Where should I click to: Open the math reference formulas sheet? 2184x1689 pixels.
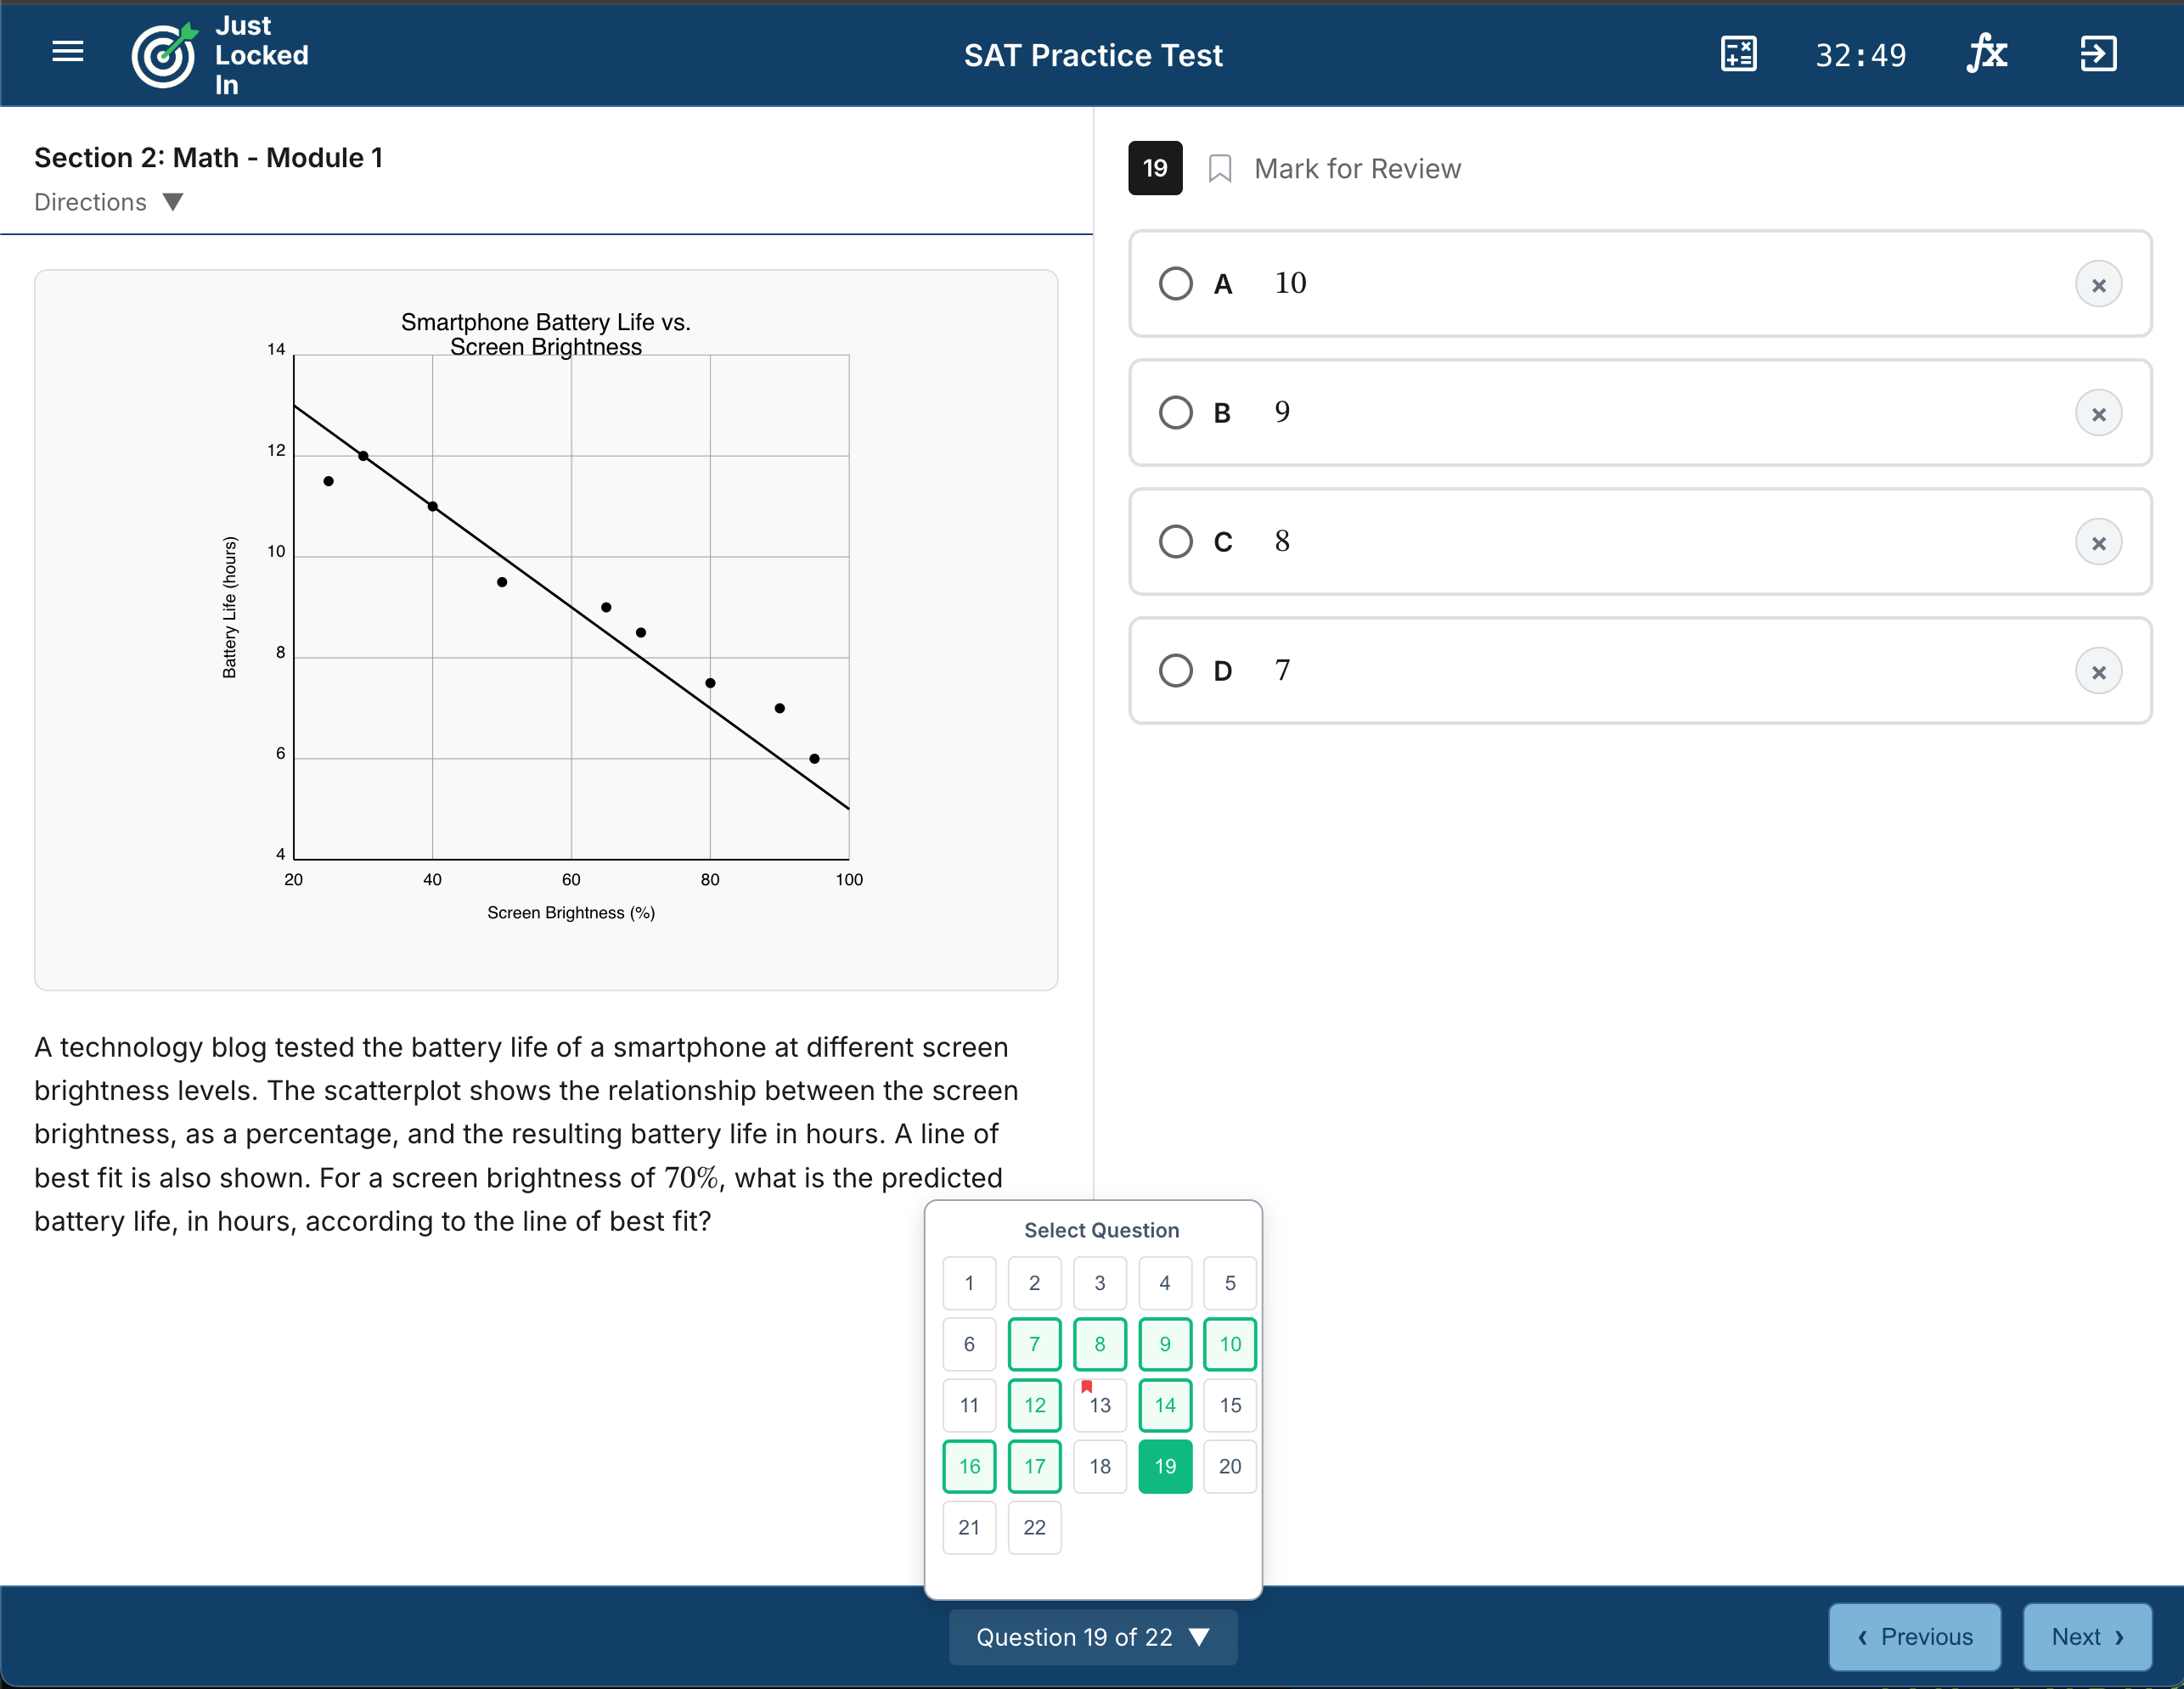1988,54
